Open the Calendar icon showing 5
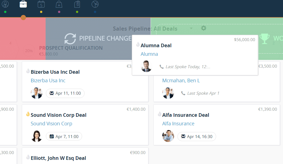The image size is (283, 164). click(41, 4)
